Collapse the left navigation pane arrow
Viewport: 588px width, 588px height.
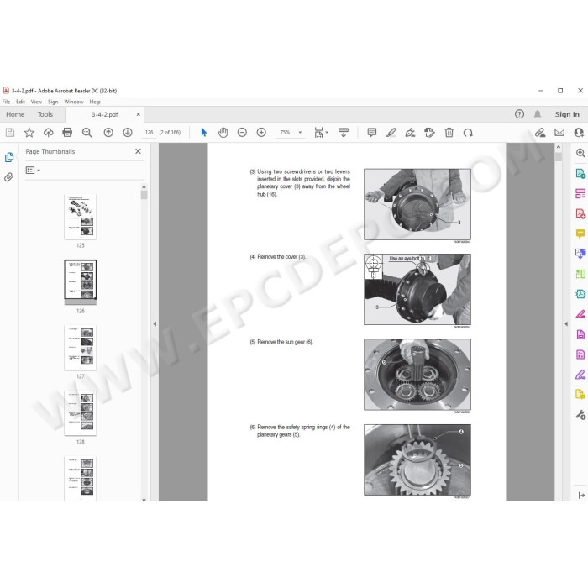(x=155, y=324)
